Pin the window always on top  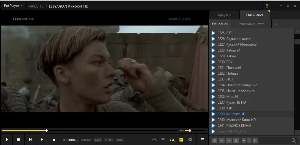267,6
